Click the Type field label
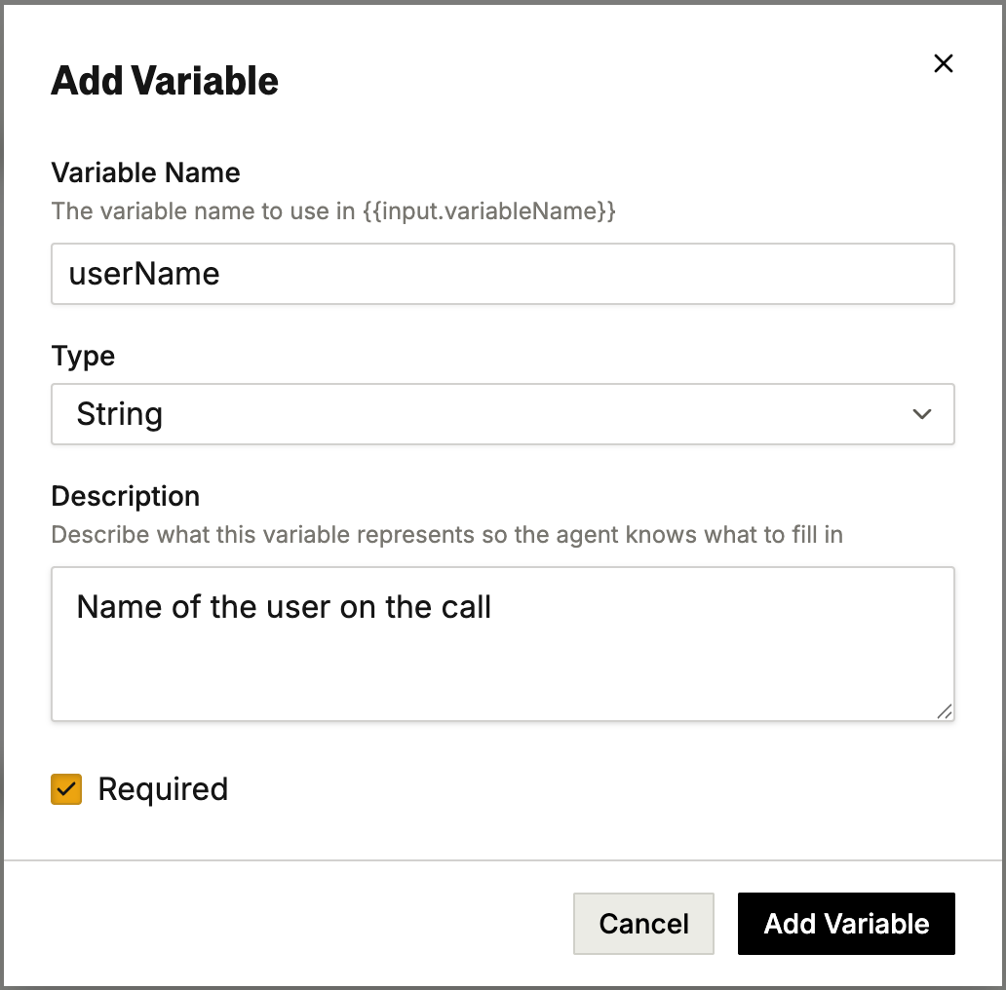Image resolution: width=1006 pixels, height=990 pixels. point(83,357)
